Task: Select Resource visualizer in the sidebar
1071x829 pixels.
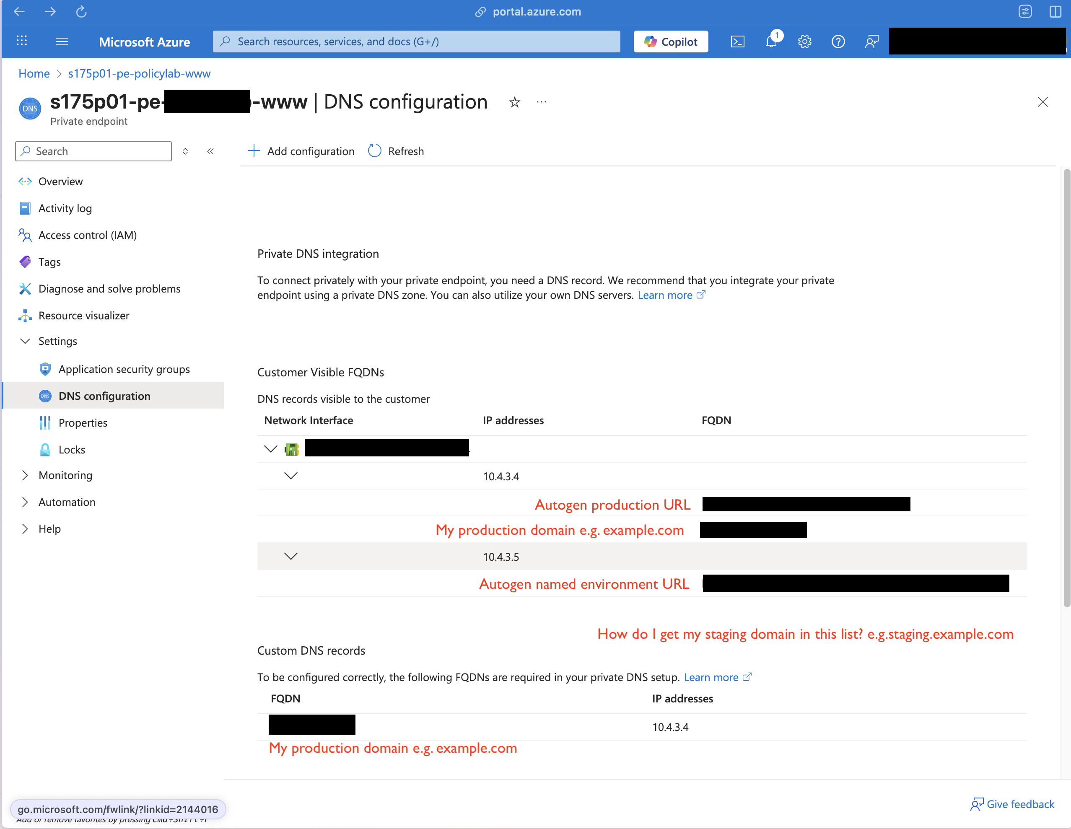Action: (83, 315)
